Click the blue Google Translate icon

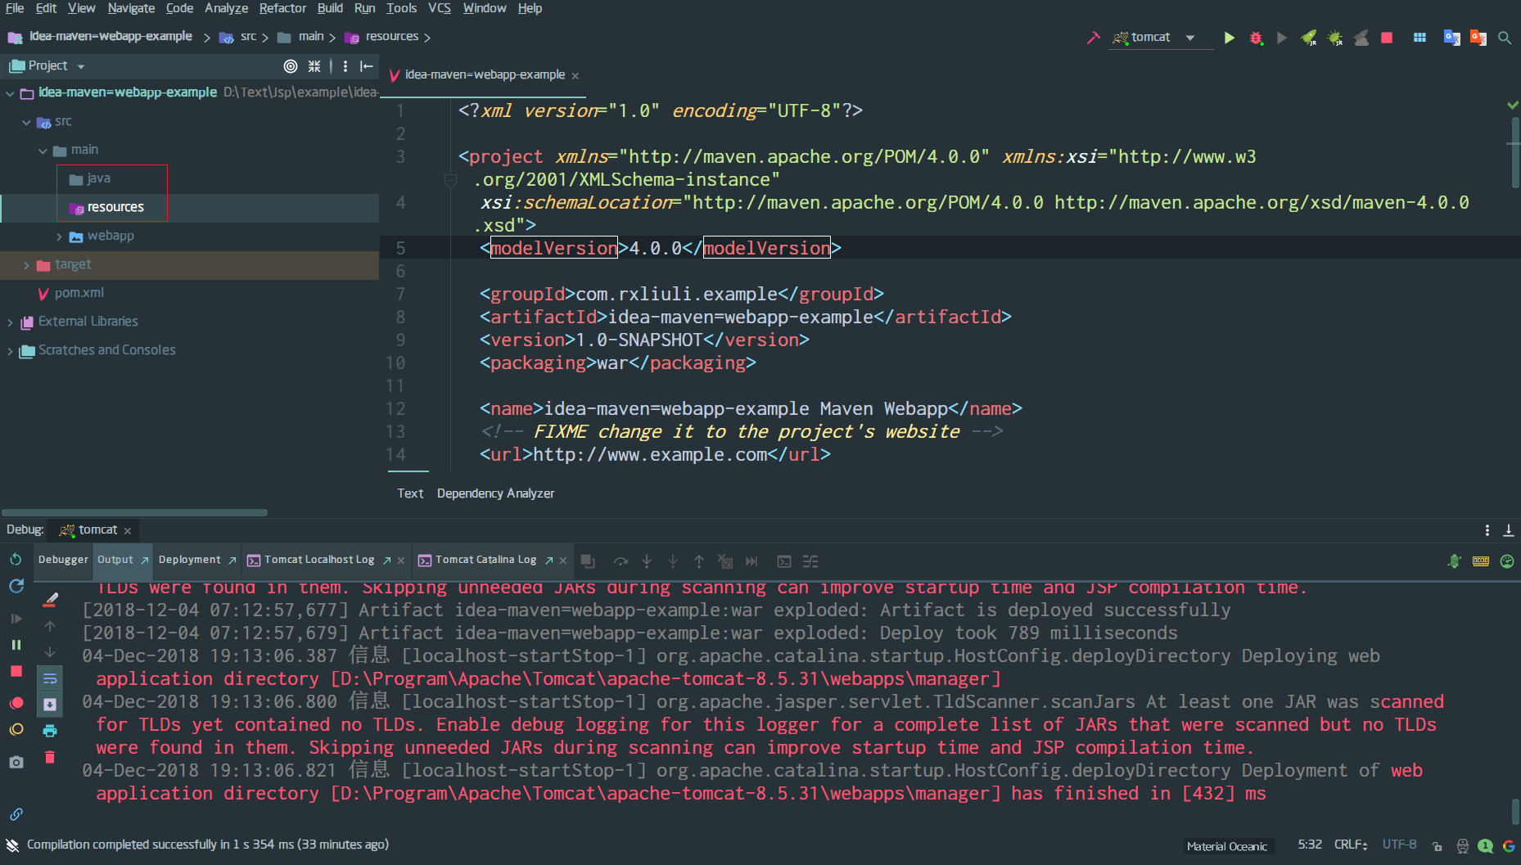[x=1451, y=38]
